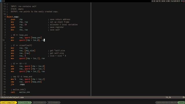Click the 'add rax, [obj_size]' instruction

tap(23, 51)
